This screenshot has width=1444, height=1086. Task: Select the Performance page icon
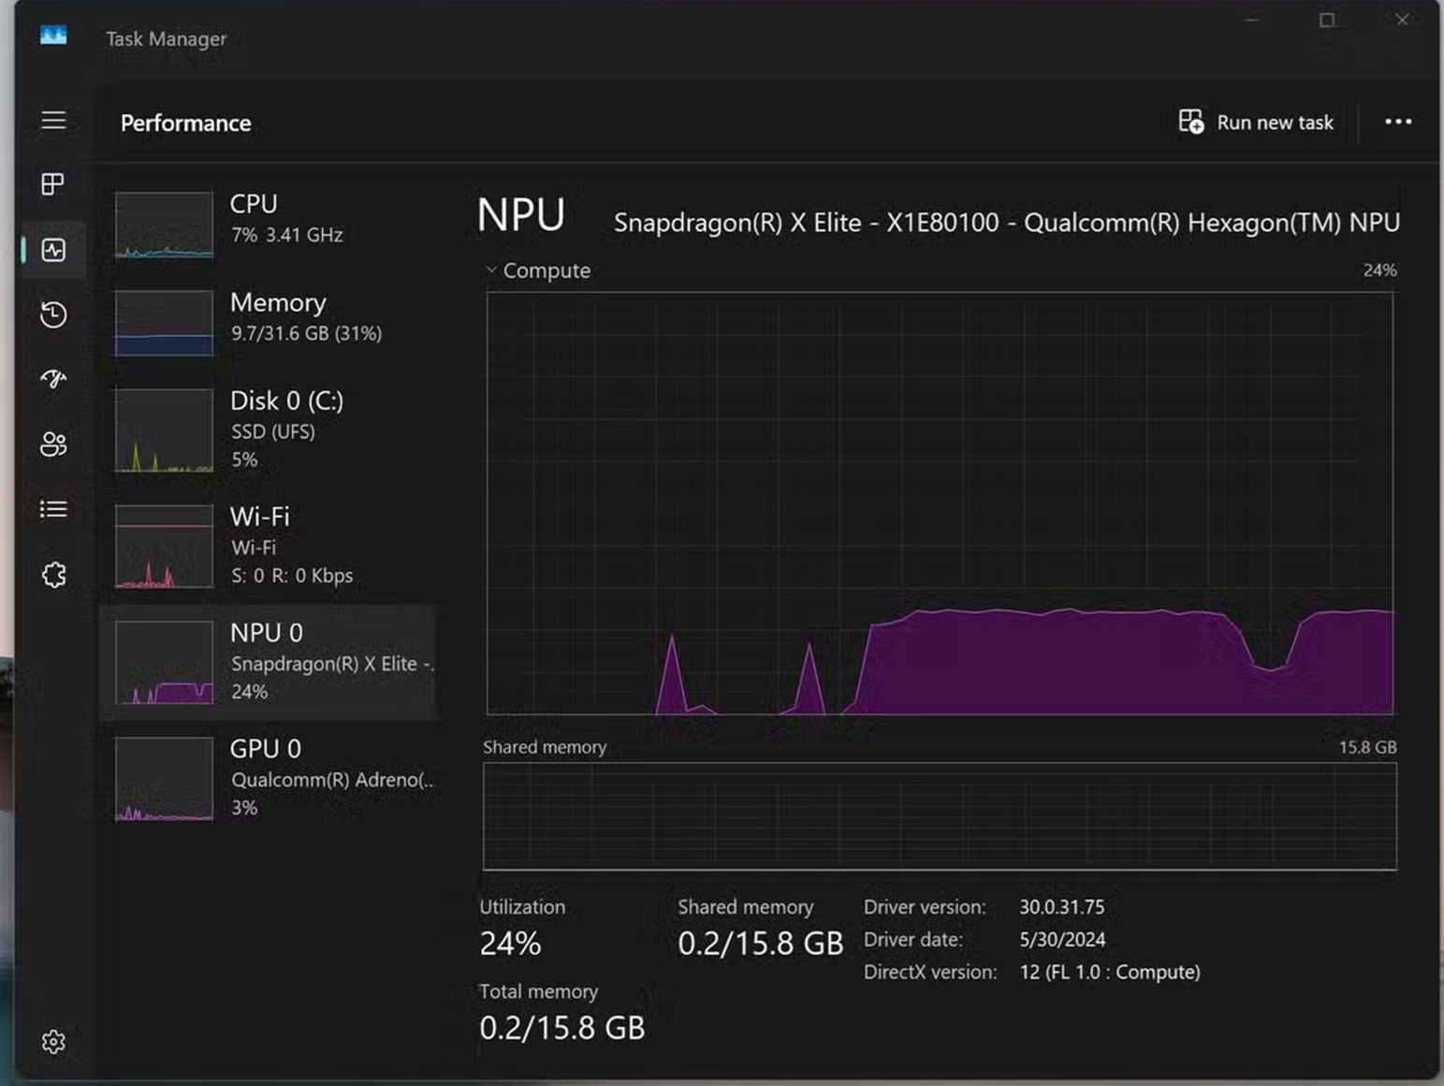coord(53,249)
